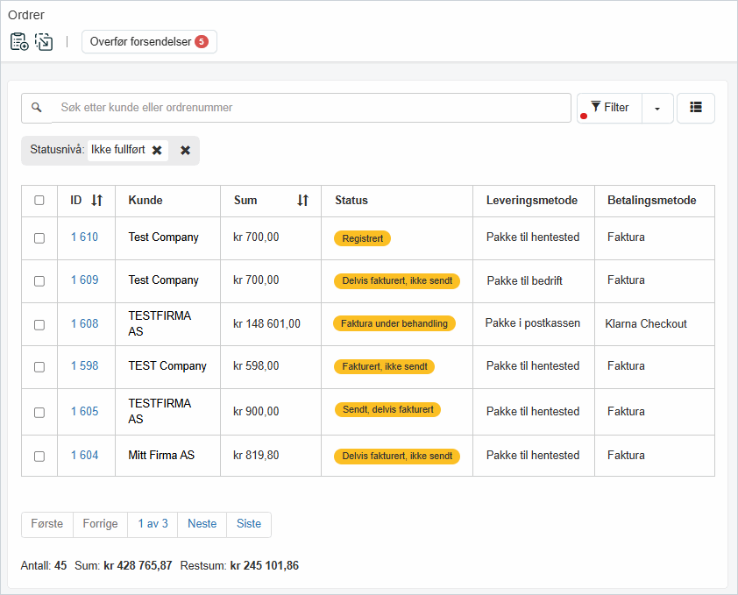Sort orders by Sum column arrows

(x=302, y=201)
